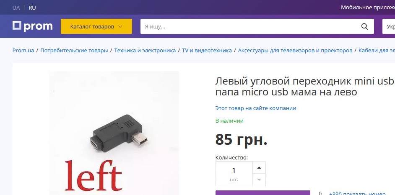Switch language to RU
395x195 pixels.
pos(32,8)
